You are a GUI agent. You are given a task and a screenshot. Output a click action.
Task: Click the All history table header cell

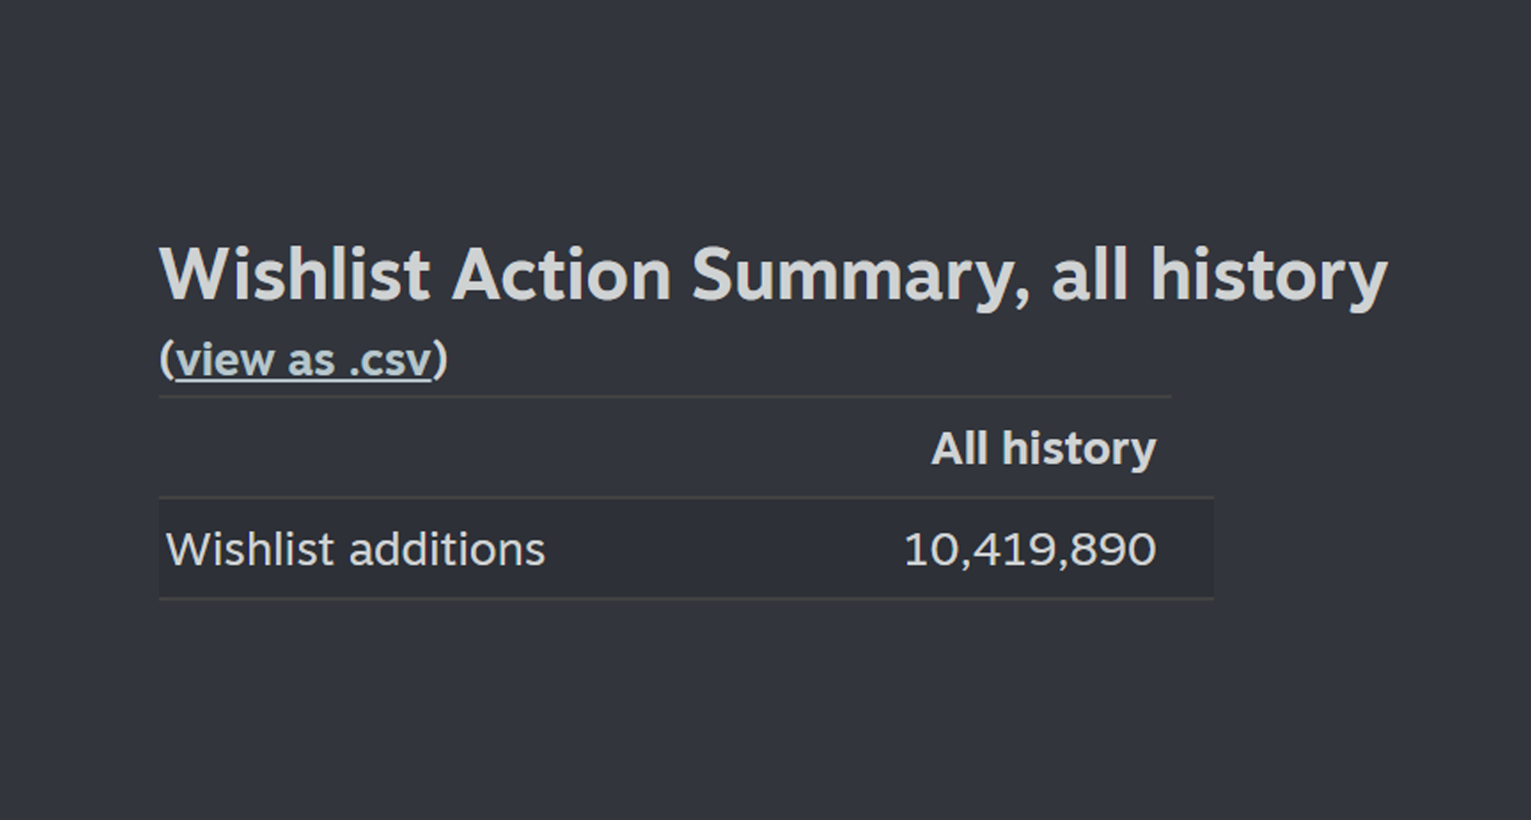tap(1045, 448)
